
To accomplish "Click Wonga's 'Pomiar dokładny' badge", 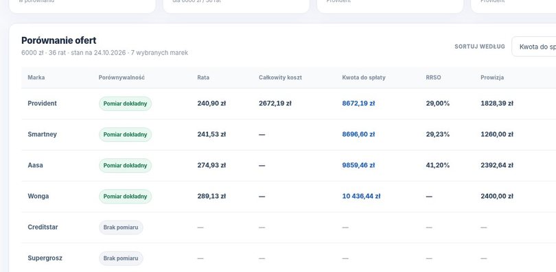I will [x=125, y=197].
